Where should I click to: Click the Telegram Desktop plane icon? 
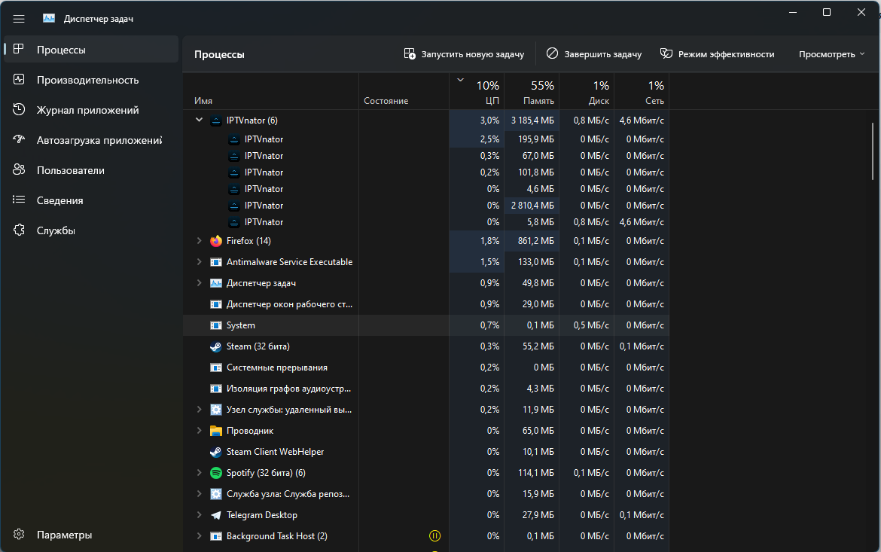point(216,515)
